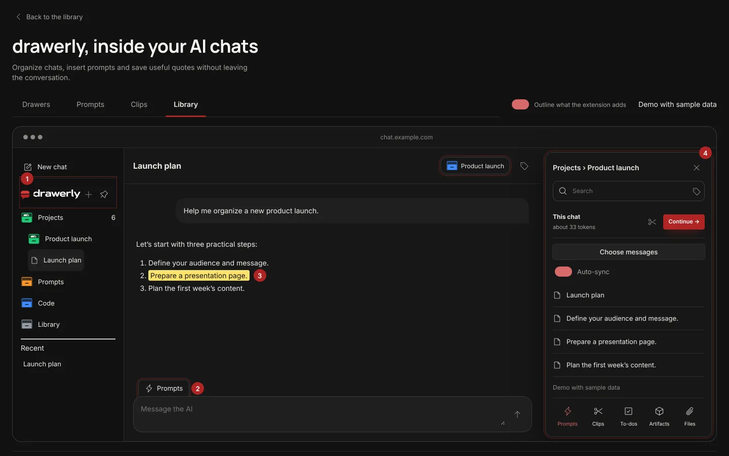The height and width of the screenshot is (456, 729).
Task: Open the Prompts button above the message box
Action: 165,388
